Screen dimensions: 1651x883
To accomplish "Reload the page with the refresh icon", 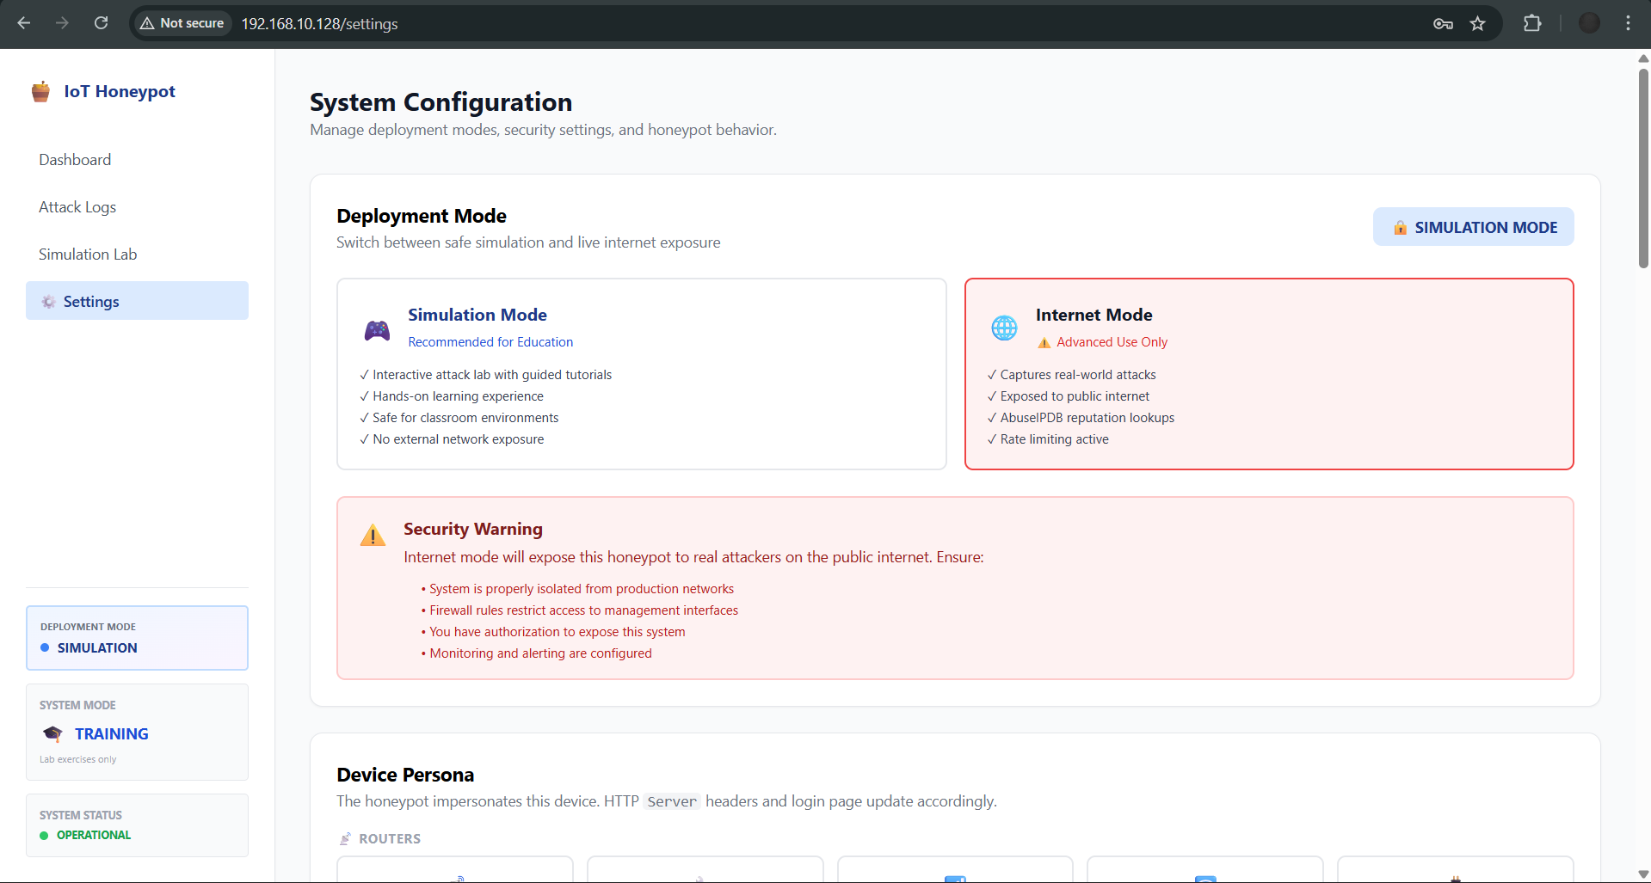I will tap(102, 23).
